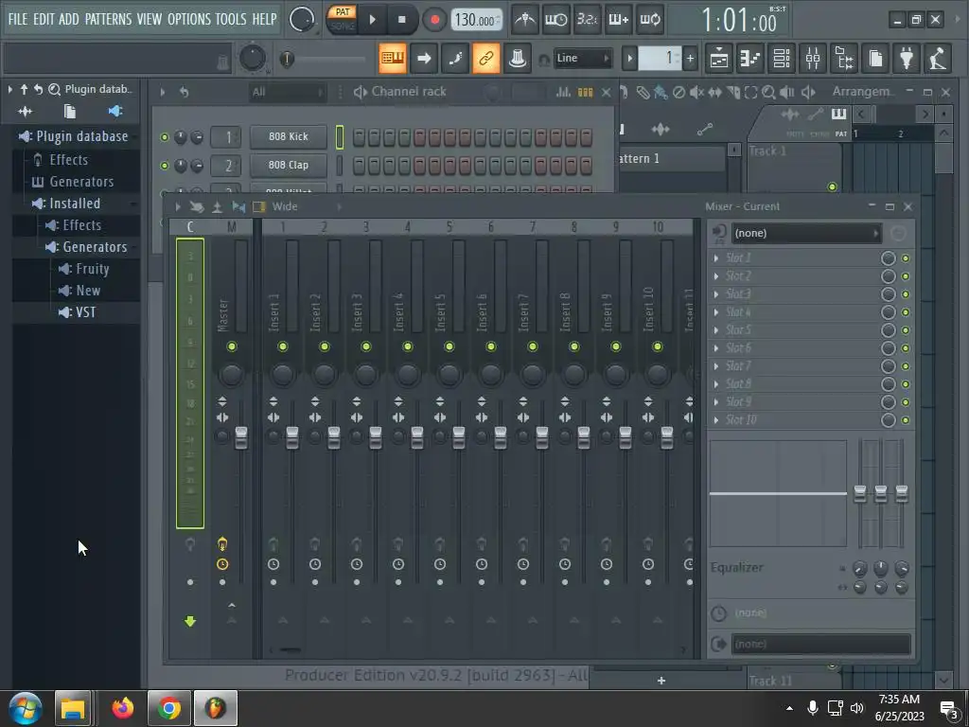The image size is (969, 727).
Task: Click the Insert 3 volume fader
Action: pyautogui.click(x=375, y=437)
